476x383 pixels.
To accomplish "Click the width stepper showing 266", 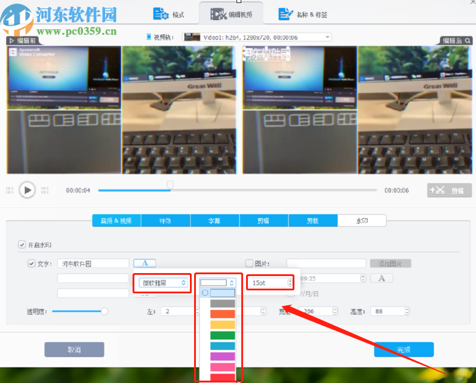I will (x=335, y=311).
